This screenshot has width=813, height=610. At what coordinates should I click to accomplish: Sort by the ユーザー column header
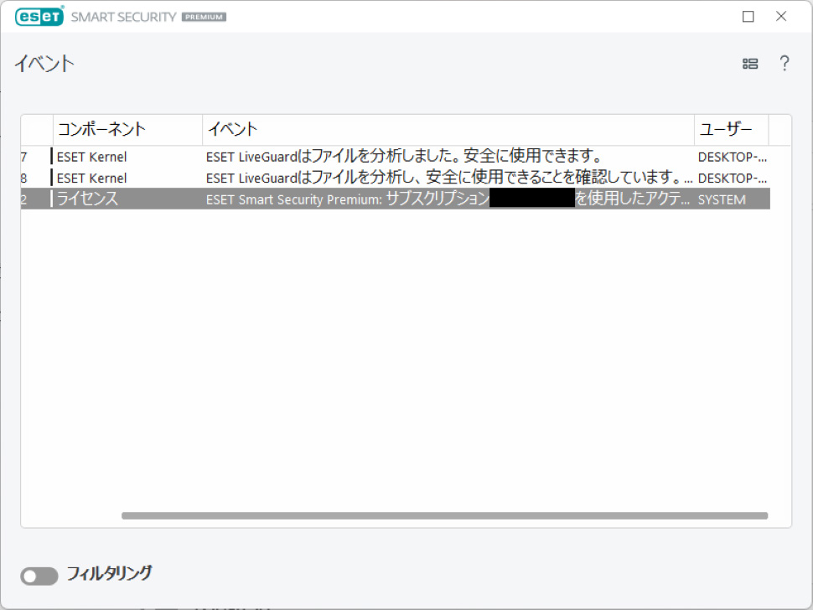click(731, 130)
